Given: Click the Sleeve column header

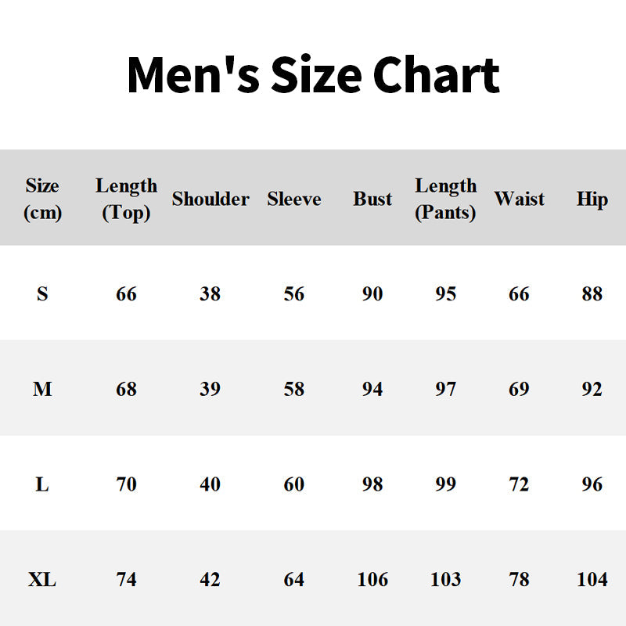Looking at the screenshot, I should coord(294,200).
